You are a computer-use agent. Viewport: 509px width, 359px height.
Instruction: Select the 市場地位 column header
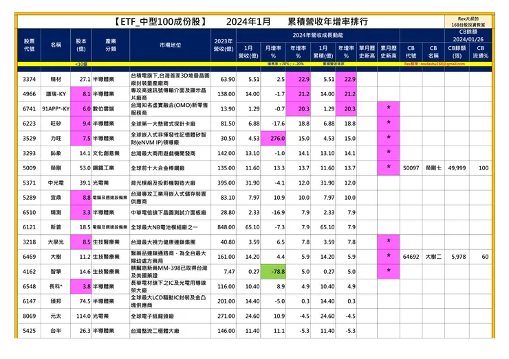point(170,45)
